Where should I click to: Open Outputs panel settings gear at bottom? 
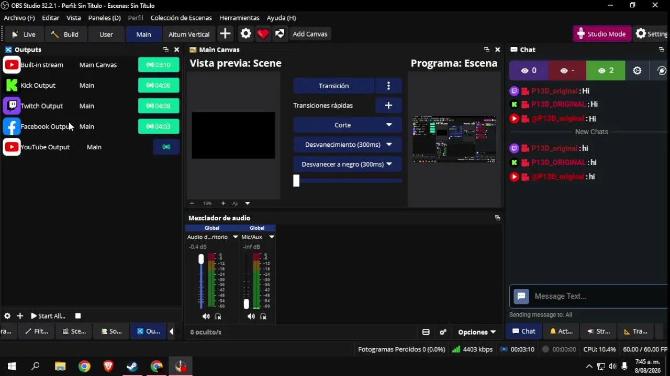[7, 316]
